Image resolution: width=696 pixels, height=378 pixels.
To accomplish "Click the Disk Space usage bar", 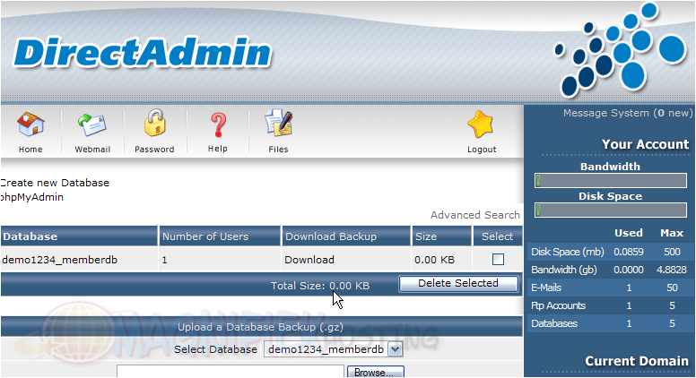I will (611, 210).
